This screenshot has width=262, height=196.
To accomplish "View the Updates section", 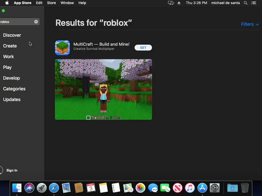I will tap(12, 100).
